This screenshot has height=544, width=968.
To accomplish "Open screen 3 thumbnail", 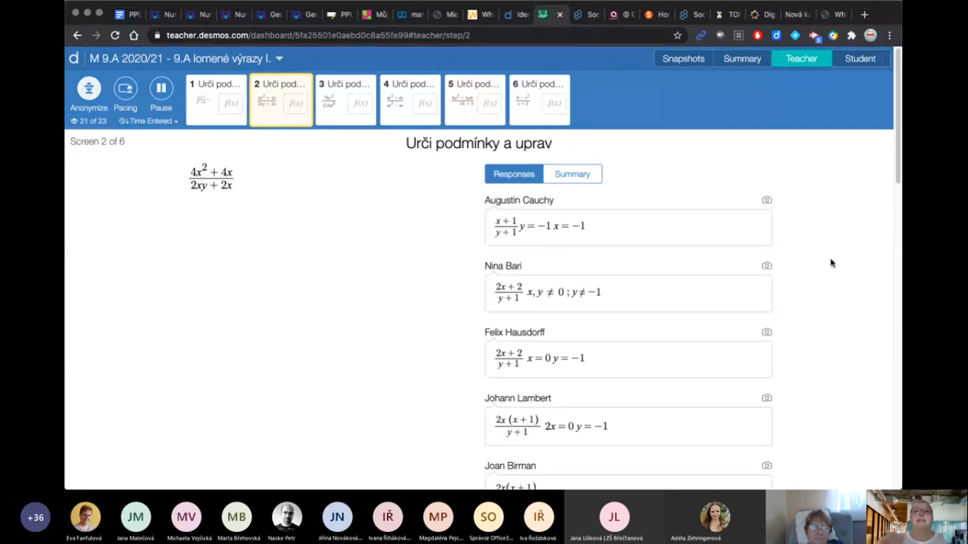I will click(x=345, y=100).
